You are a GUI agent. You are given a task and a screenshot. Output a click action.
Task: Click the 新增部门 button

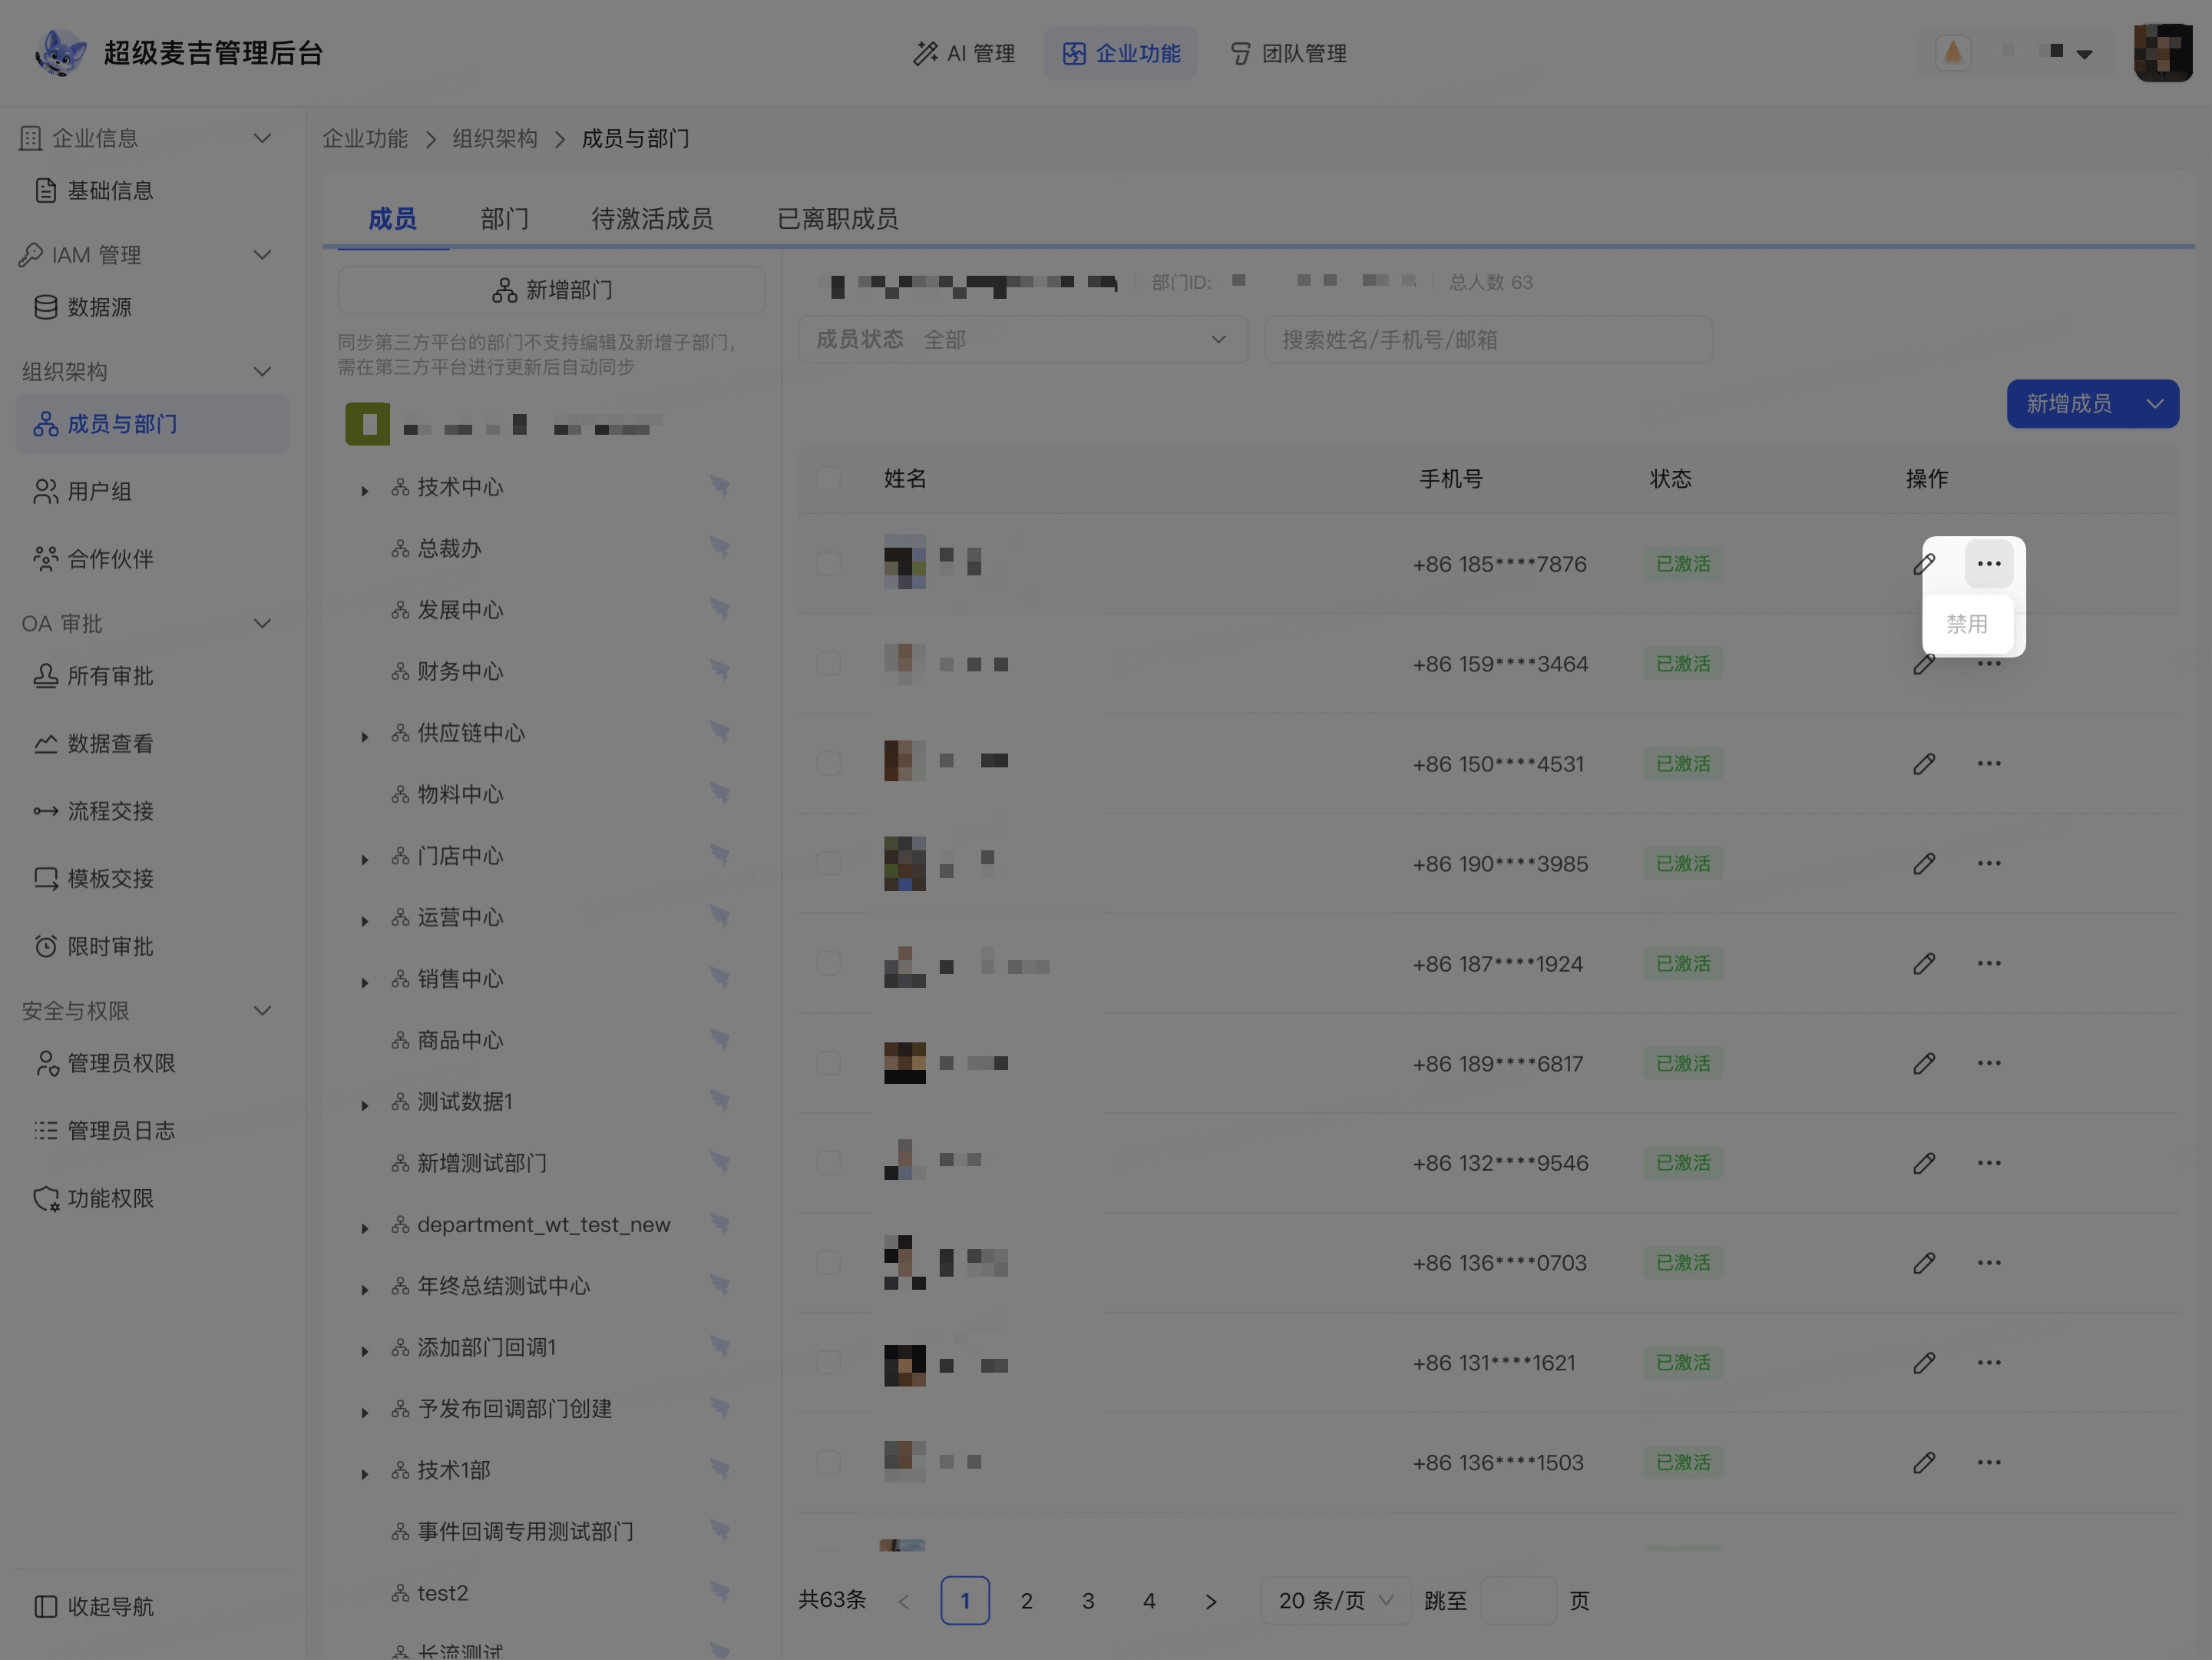point(552,290)
